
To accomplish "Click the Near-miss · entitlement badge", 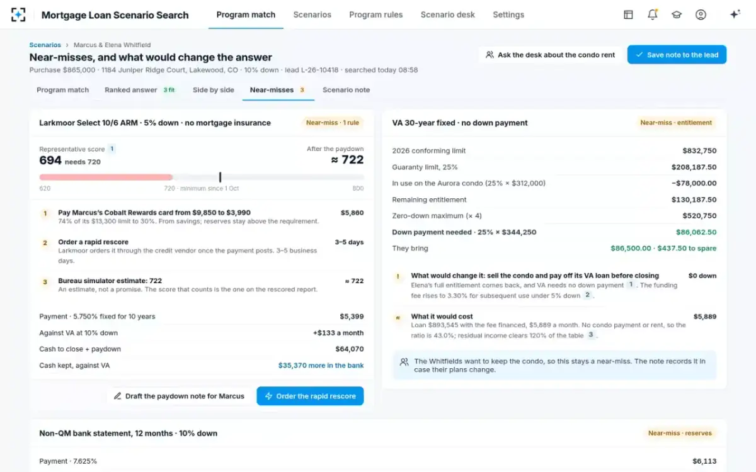I will click(676, 123).
